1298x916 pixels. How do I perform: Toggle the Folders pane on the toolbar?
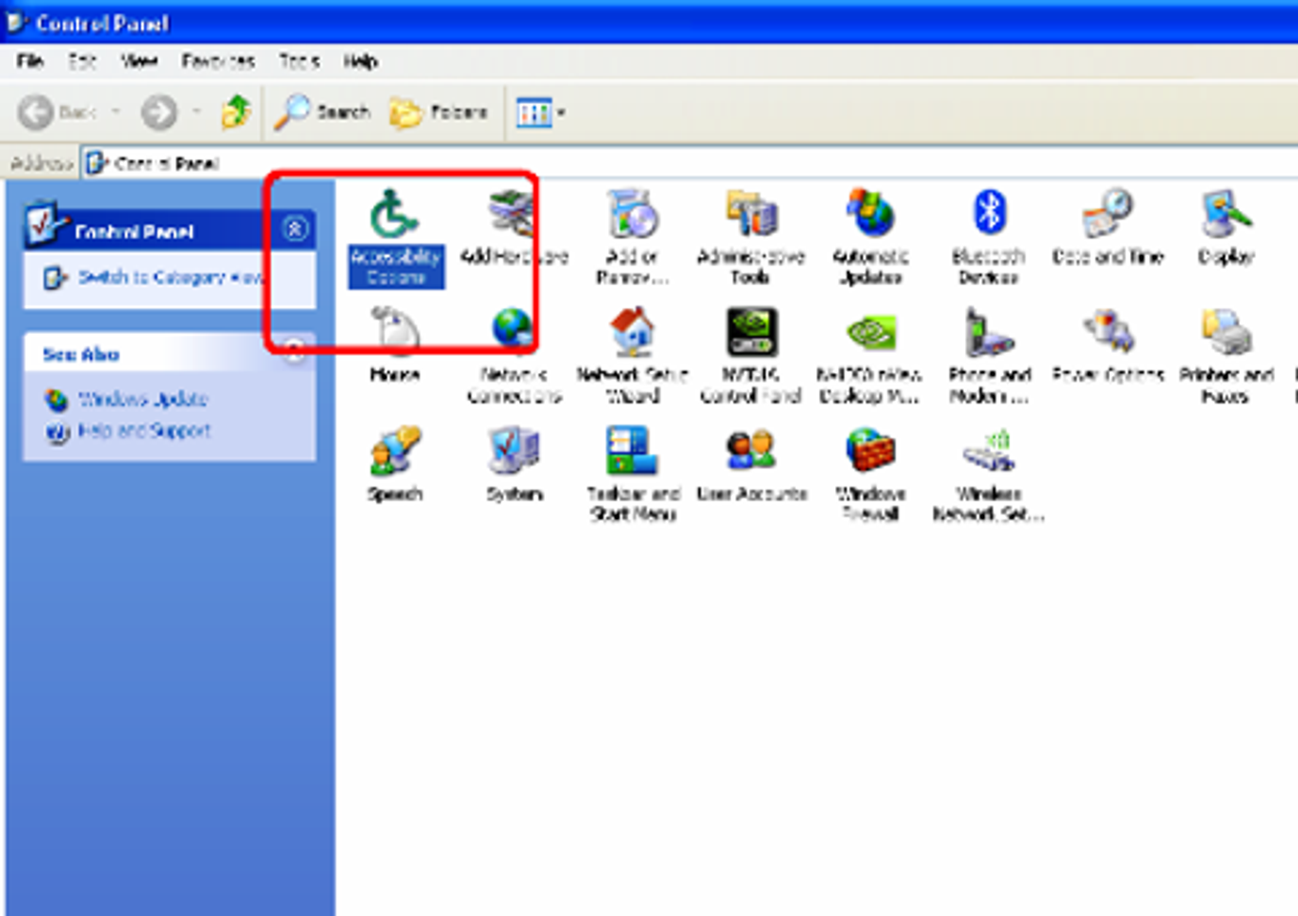[440, 112]
